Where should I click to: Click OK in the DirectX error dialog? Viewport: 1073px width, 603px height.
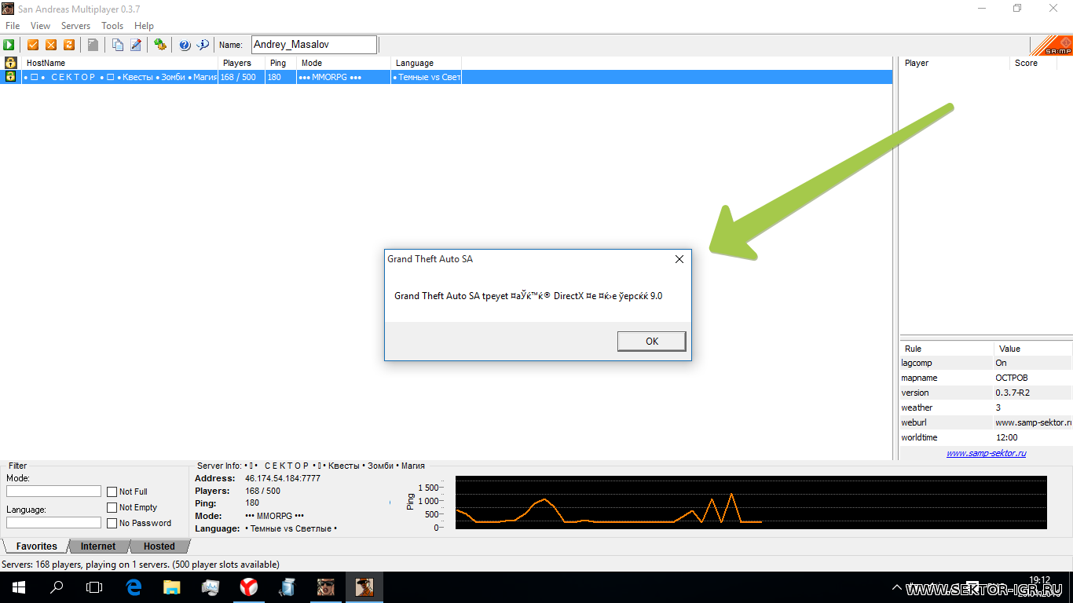point(651,341)
